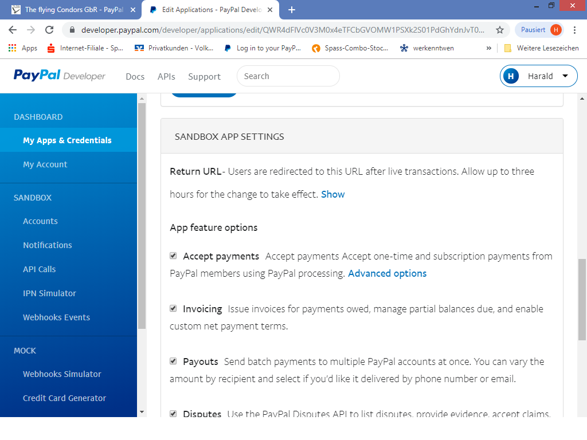Click the browser back arrow icon
The height and width of the screenshot is (440, 587).
[13, 30]
